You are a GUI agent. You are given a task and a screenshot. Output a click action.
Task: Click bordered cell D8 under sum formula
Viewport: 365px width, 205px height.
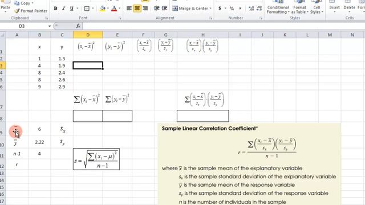pyautogui.click(x=88, y=116)
